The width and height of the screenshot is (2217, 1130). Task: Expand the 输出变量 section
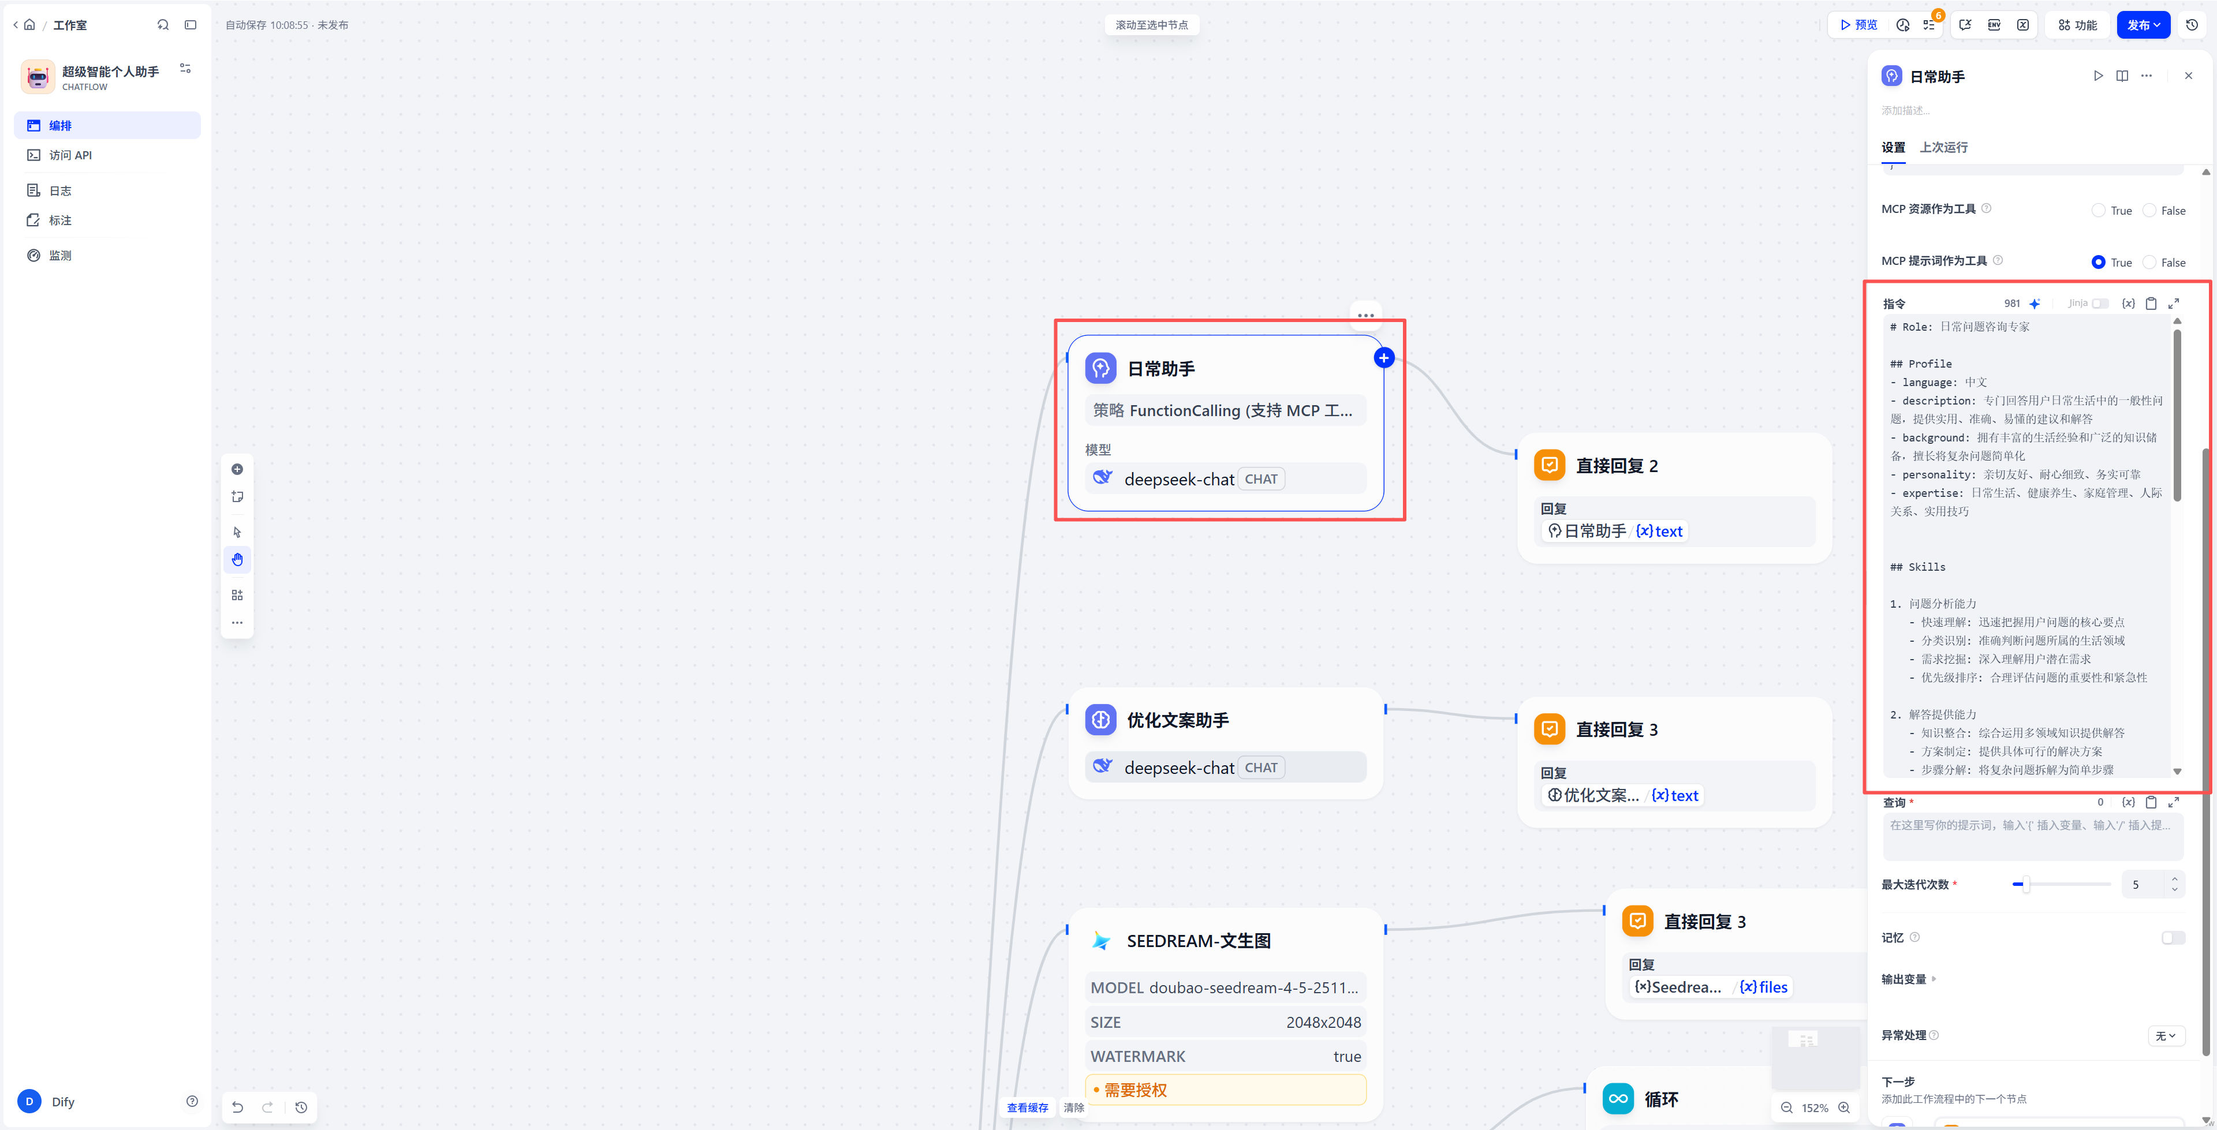click(x=1908, y=979)
